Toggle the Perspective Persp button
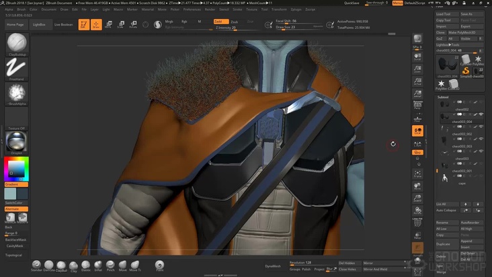This screenshot has height=277, width=492. [417, 106]
